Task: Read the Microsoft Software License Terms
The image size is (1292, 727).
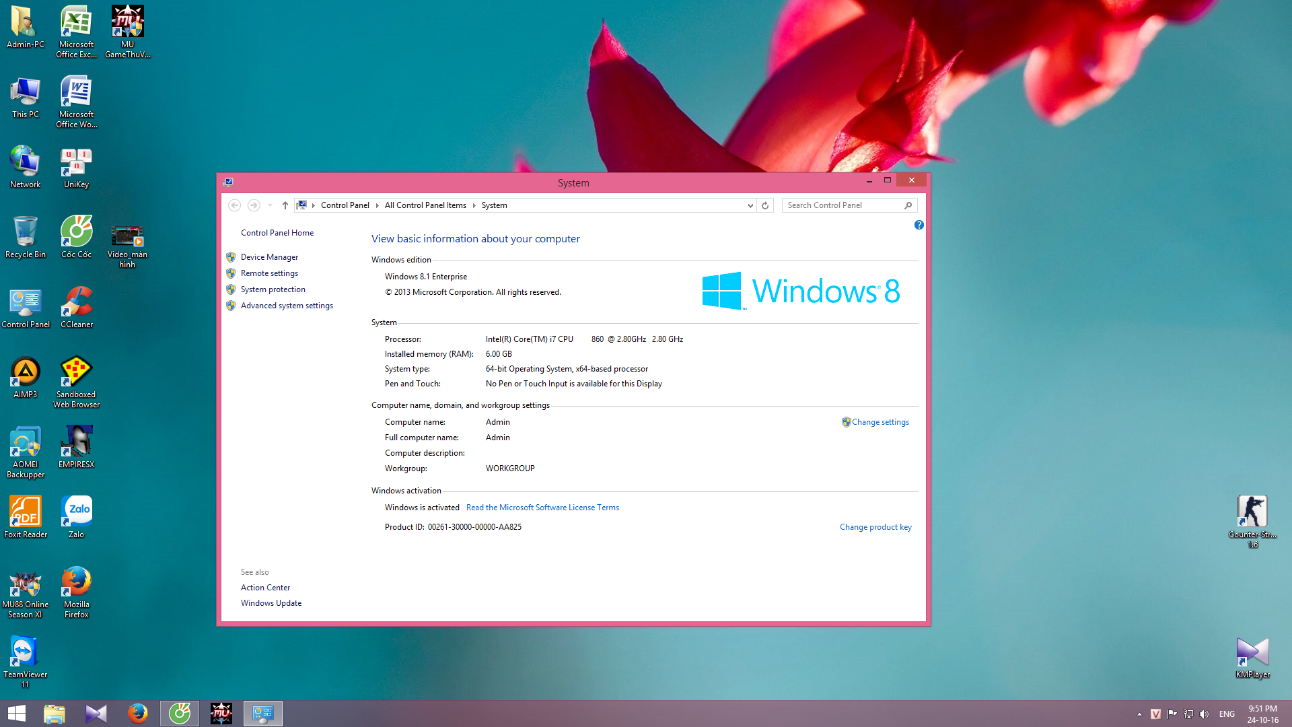Action: point(542,508)
